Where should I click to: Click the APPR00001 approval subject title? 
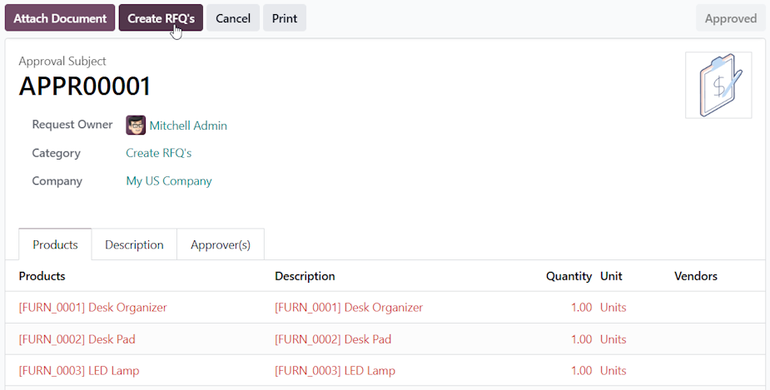tap(85, 86)
